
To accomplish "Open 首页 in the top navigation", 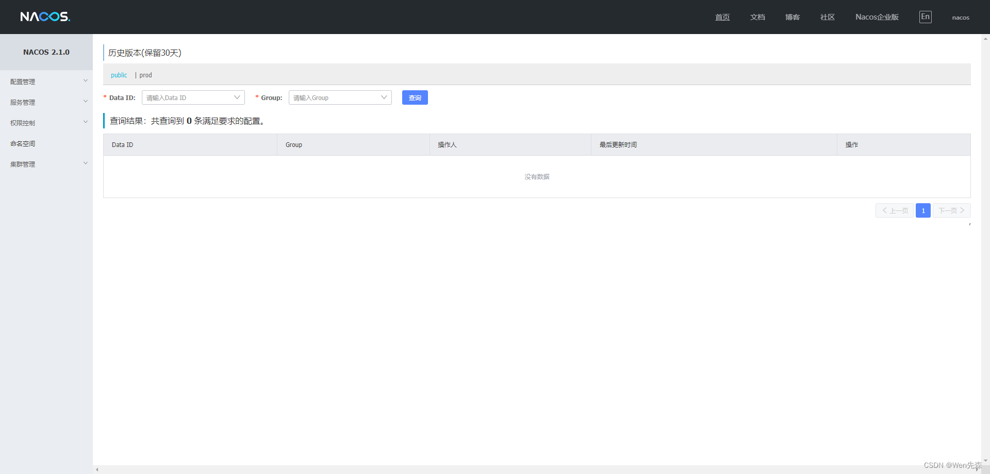I will coord(722,17).
